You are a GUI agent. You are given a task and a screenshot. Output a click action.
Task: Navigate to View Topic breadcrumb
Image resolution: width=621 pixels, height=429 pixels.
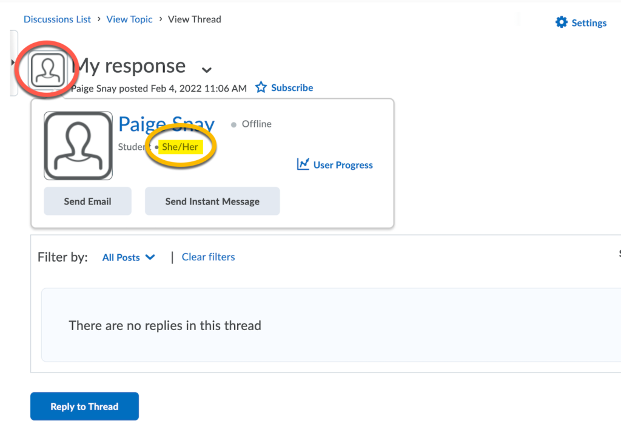click(x=129, y=19)
